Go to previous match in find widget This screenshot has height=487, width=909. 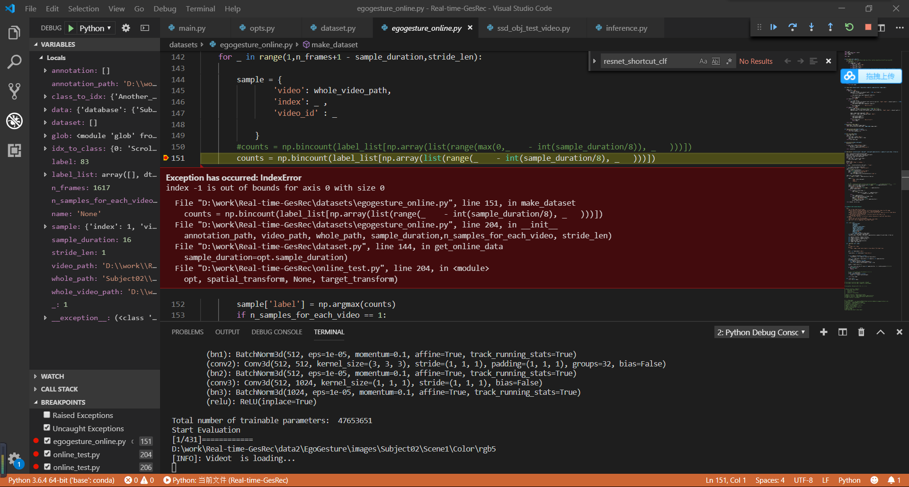click(787, 61)
